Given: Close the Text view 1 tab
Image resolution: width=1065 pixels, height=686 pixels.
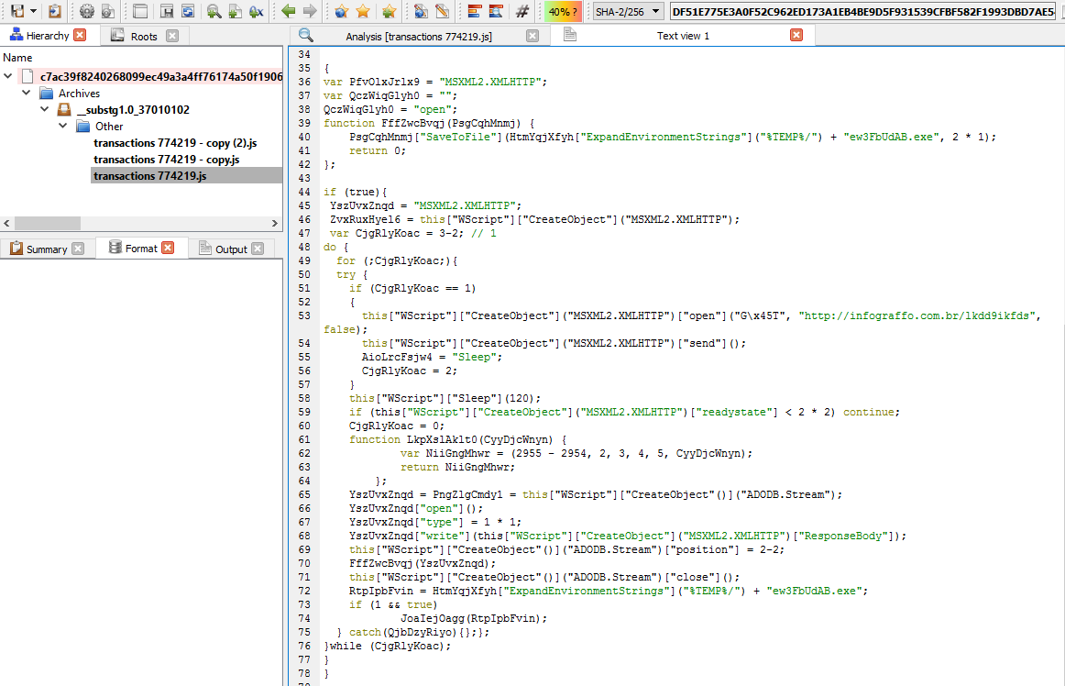Looking at the screenshot, I should [x=796, y=35].
